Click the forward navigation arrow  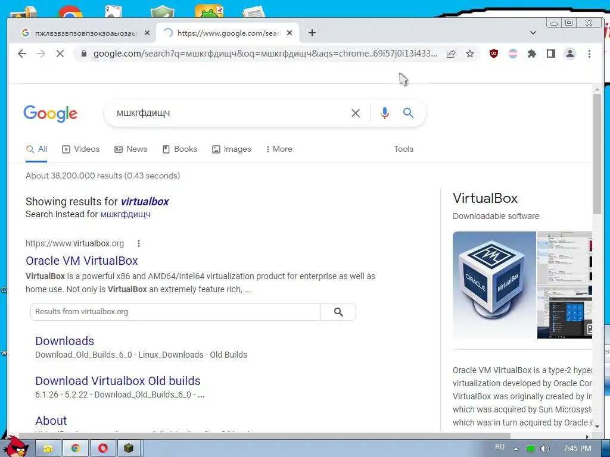tap(41, 54)
